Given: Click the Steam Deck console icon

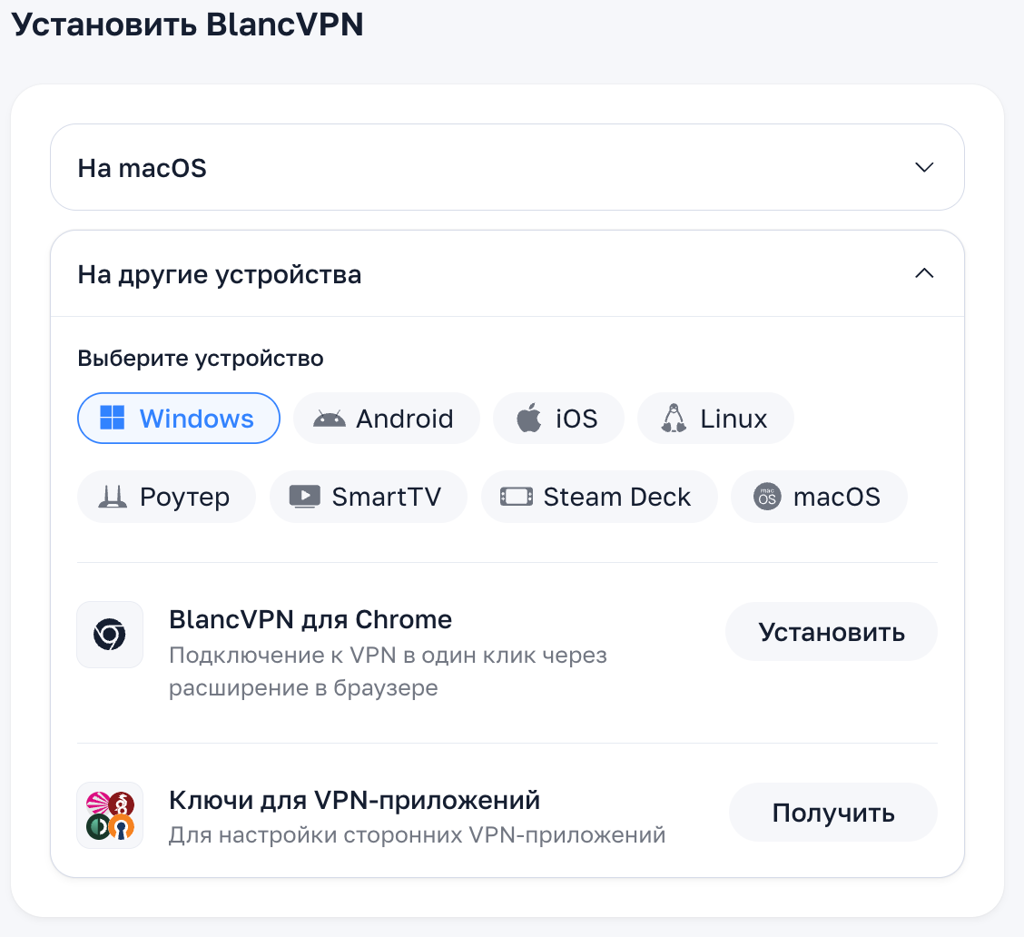Looking at the screenshot, I should click(516, 497).
